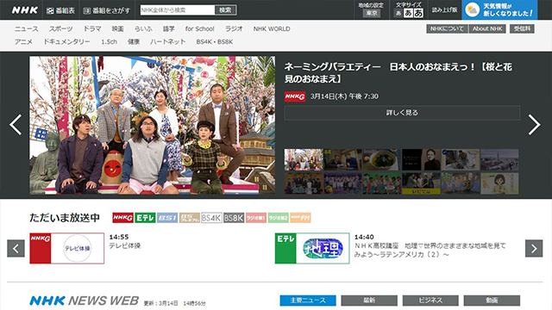
Task: Open the ドキュメンタリー section
Action: pos(66,42)
